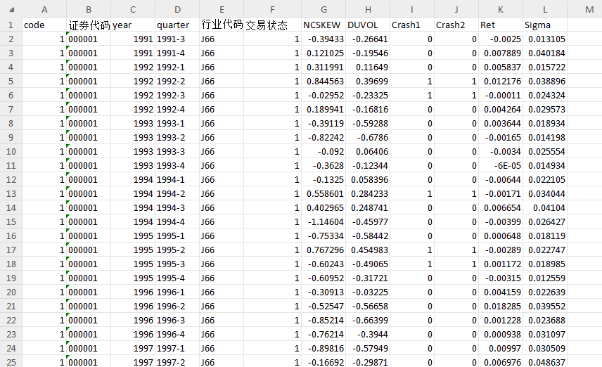Select Sigma value 0.04104

(545, 208)
